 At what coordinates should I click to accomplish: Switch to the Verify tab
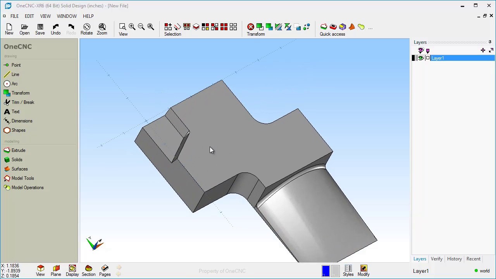click(437, 259)
